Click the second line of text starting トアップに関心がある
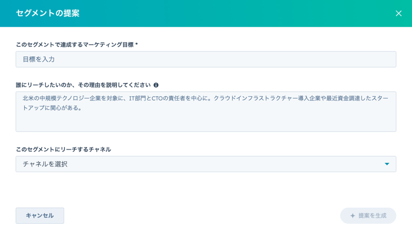The image size is (412, 233). pos(51,108)
